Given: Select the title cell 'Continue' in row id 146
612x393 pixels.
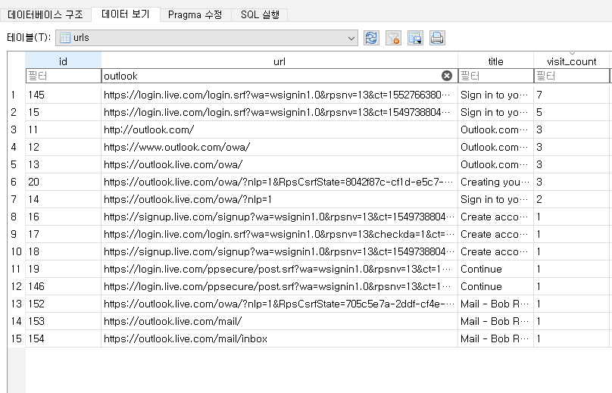Looking at the screenshot, I should click(x=495, y=286).
